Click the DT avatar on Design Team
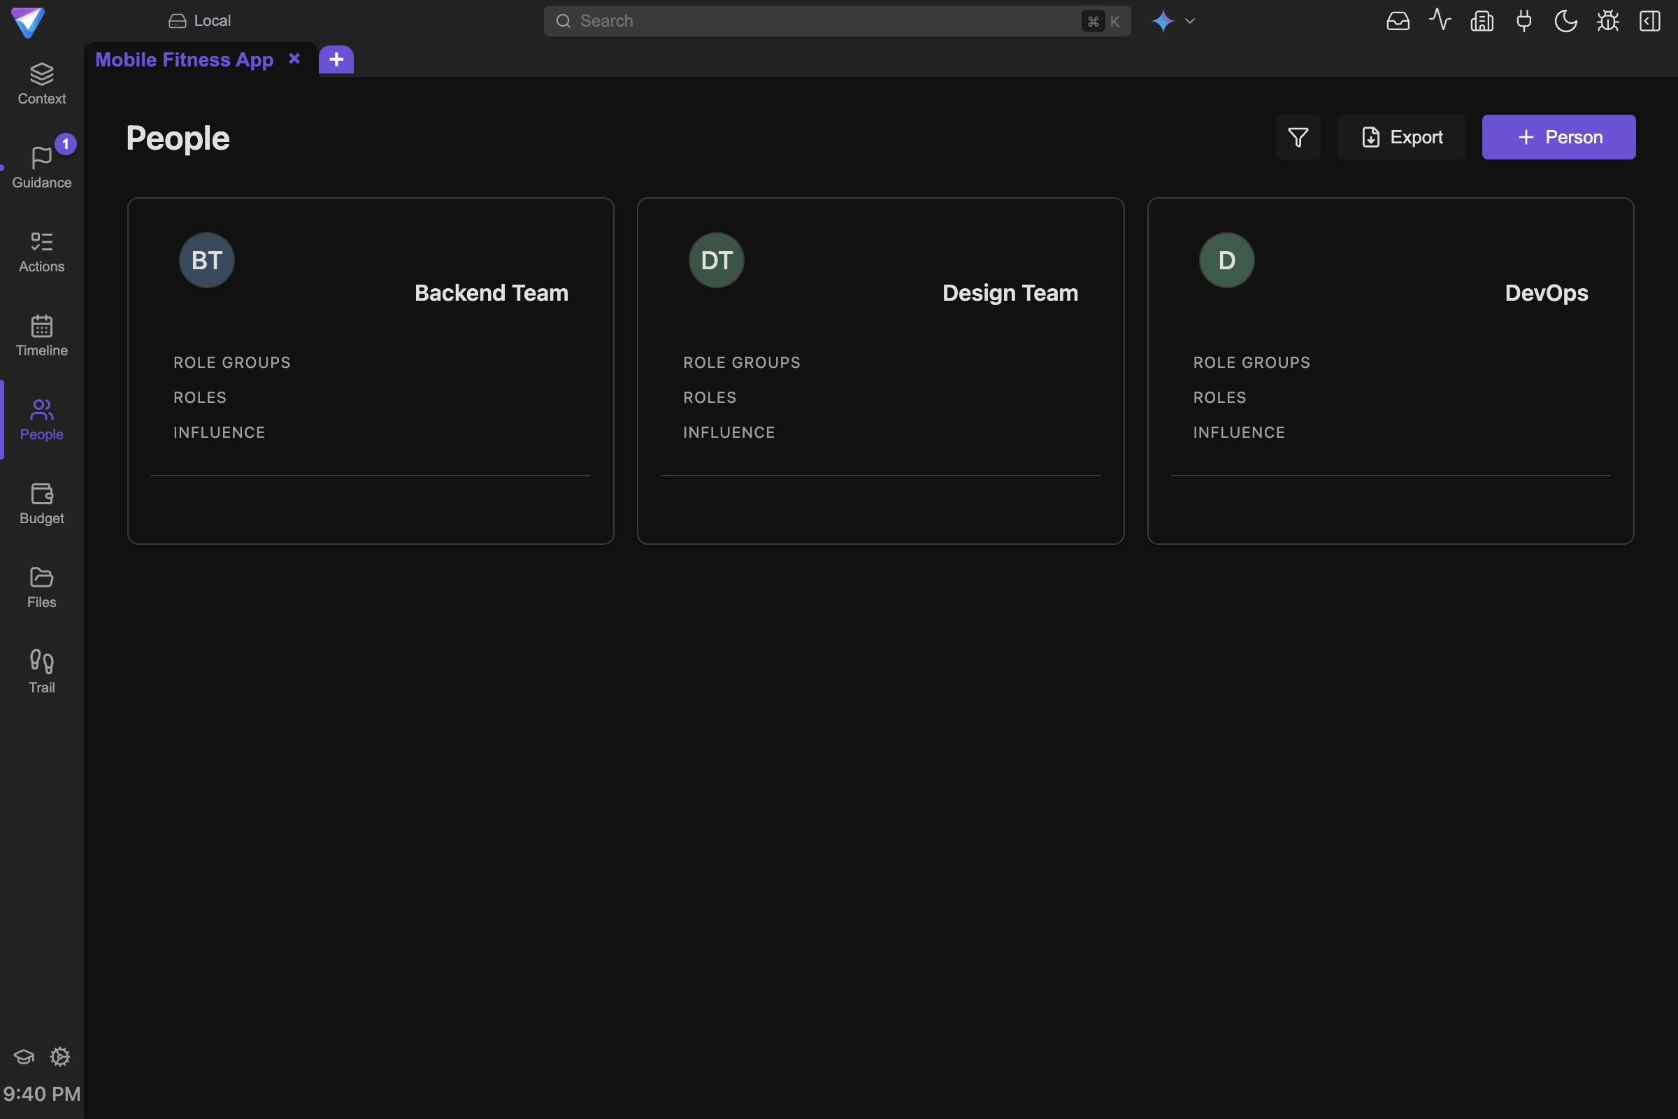The image size is (1678, 1119). (x=716, y=260)
